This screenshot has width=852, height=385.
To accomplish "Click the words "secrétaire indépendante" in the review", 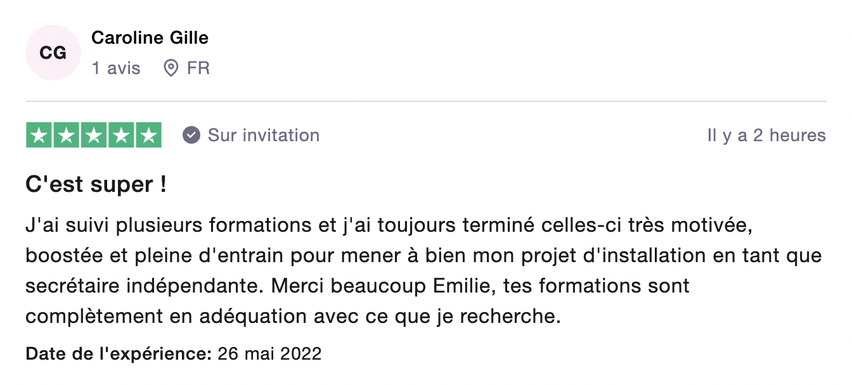I will tap(143, 286).
